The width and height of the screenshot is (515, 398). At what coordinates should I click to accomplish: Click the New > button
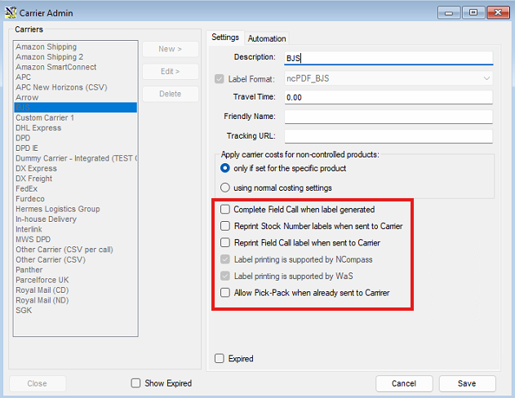(x=170, y=49)
